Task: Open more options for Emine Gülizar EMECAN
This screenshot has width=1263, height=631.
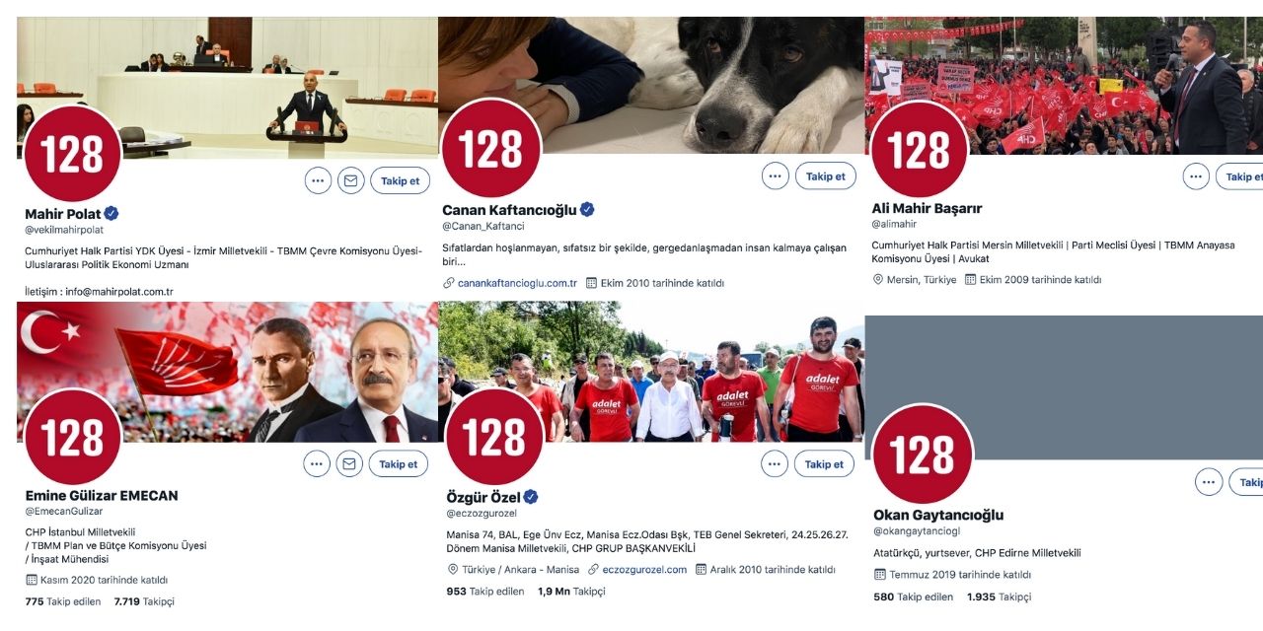Action: (x=317, y=463)
